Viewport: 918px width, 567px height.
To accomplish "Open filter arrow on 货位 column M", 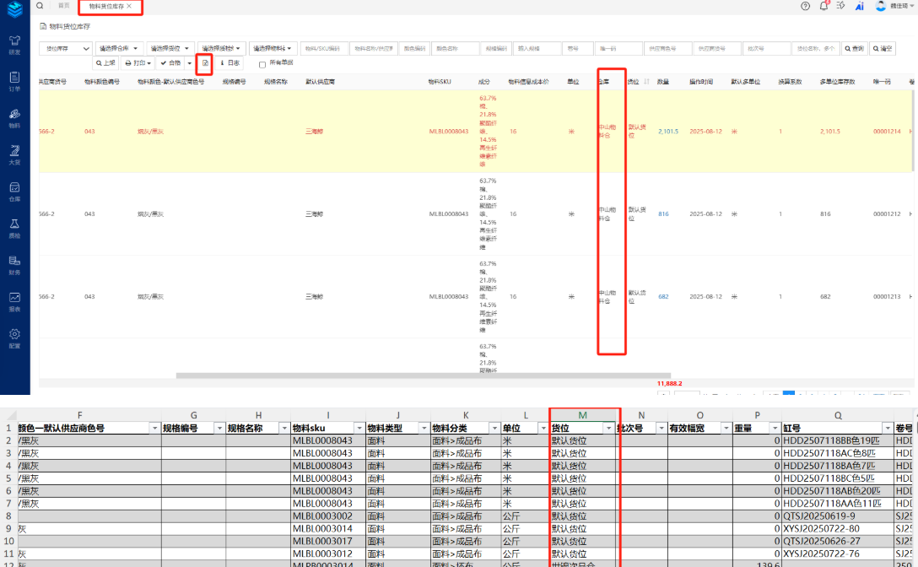I will pos(609,429).
